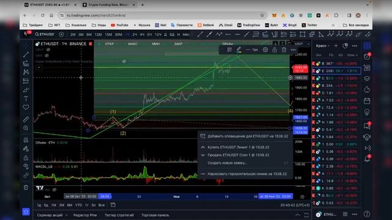The width and height of the screenshot is (392, 220).
Task: Open the Красн watchlist dropdown
Action: coord(322,46)
